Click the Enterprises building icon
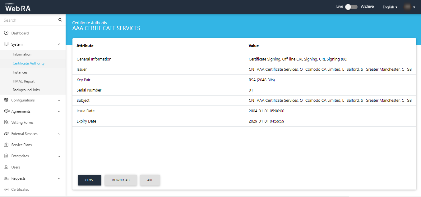Image resolution: width=421 pixels, height=197 pixels. (6, 156)
